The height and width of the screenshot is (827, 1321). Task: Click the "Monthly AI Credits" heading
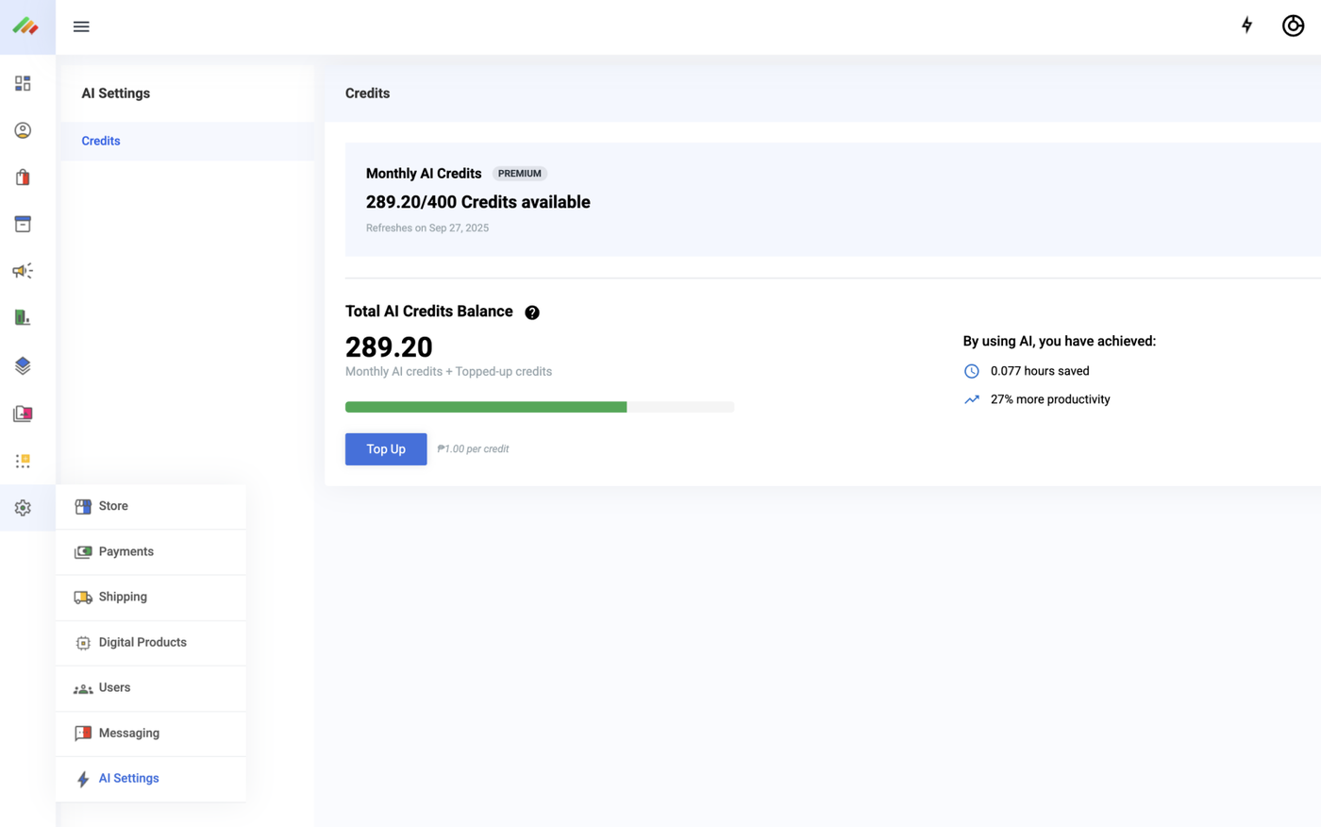coord(424,174)
